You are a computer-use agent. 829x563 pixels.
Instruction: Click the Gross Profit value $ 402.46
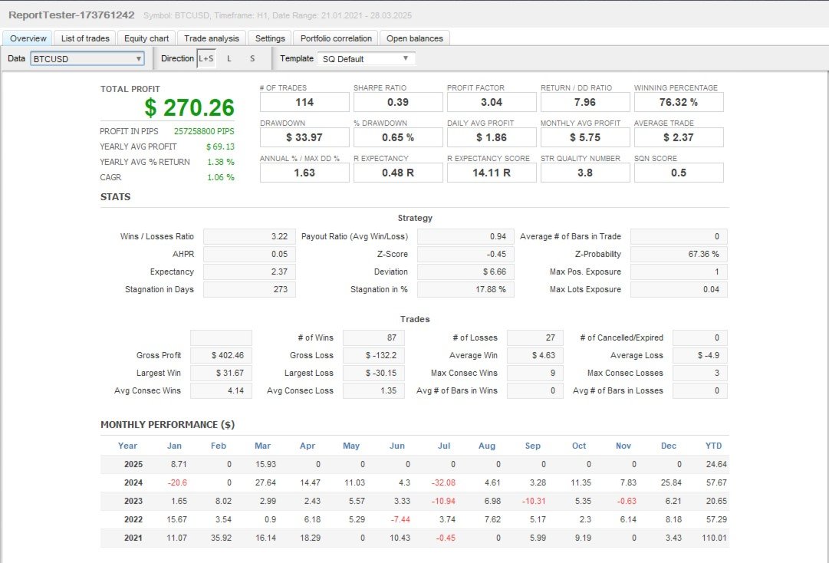[x=221, y=355]
